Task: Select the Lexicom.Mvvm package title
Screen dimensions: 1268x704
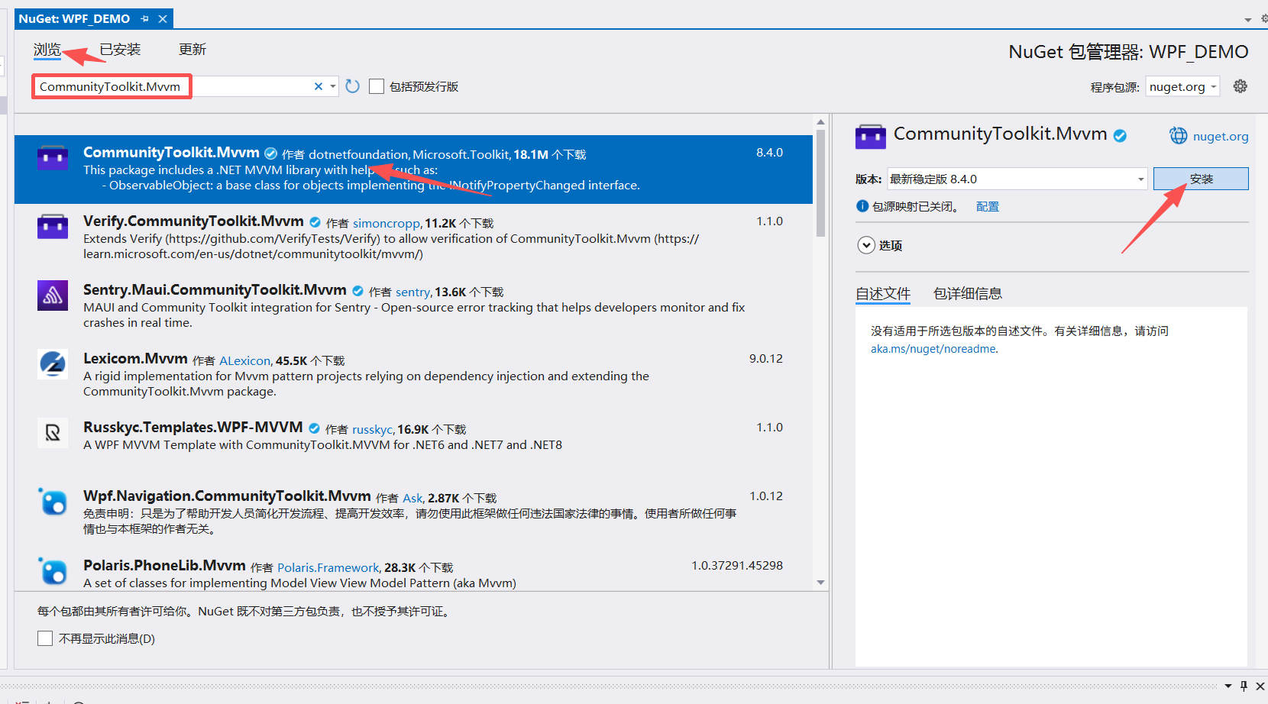Action: tap(135, 359)
